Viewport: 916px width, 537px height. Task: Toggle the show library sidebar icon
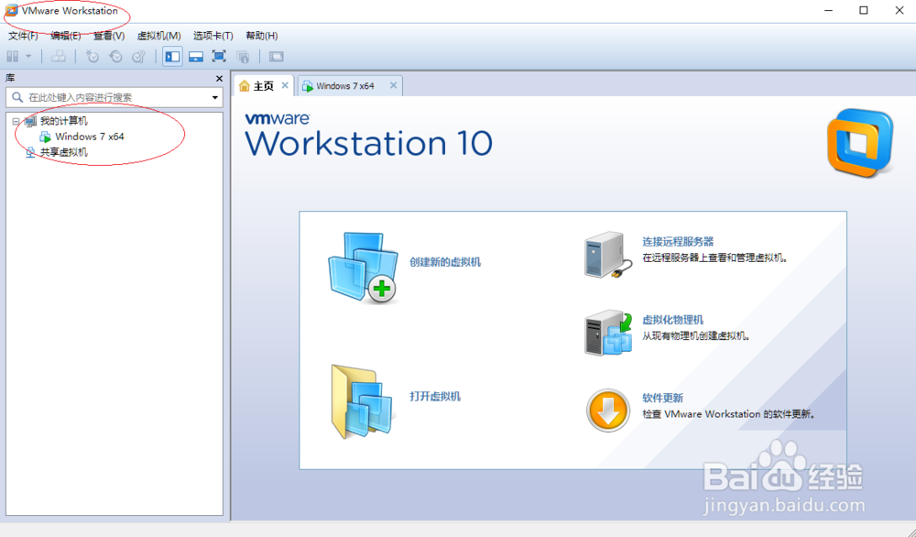coord(172,57)
